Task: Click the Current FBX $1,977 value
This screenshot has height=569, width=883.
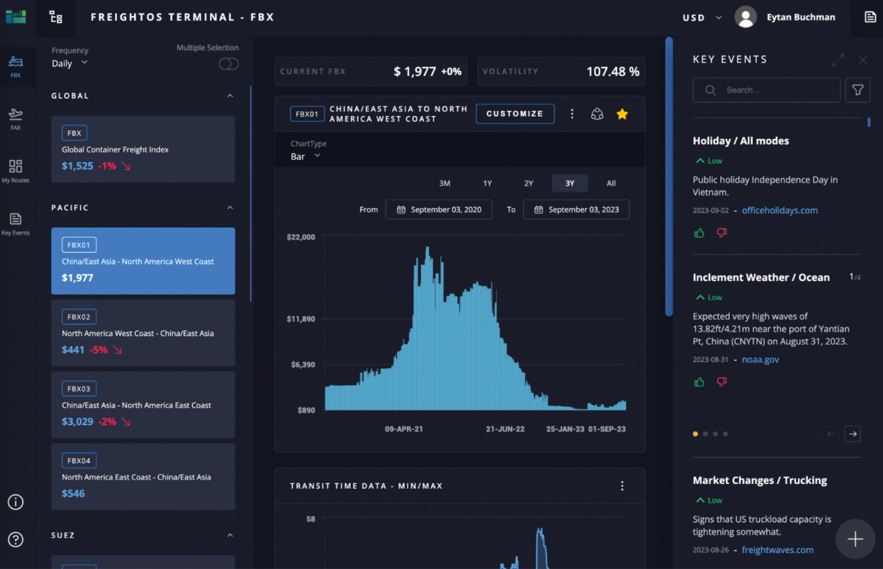Action: pyautogui.click(x=415, y=71)
